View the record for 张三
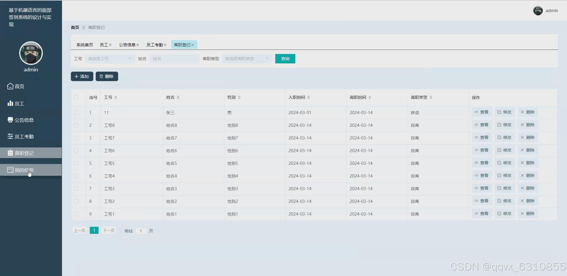The width and height of the screenshot is (567, 276). click(482, 112)
